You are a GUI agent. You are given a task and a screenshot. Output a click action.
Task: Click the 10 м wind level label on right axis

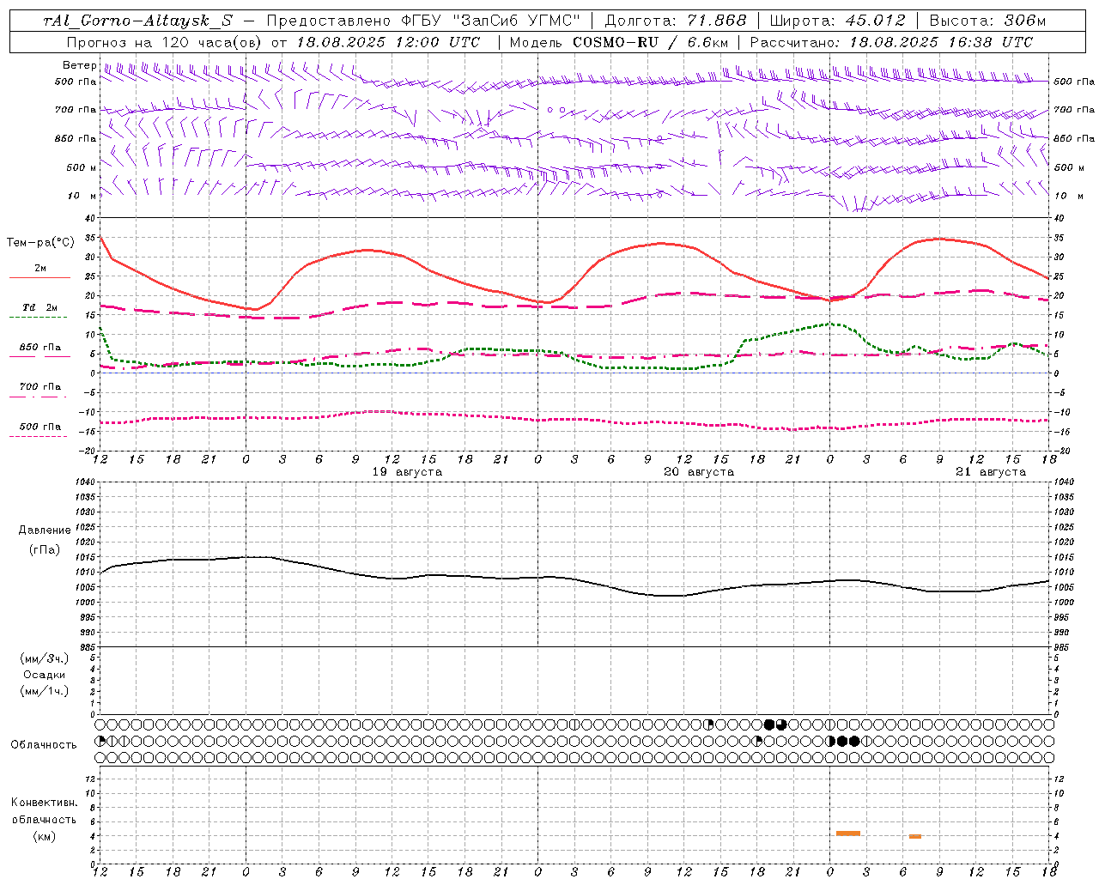1067,196
